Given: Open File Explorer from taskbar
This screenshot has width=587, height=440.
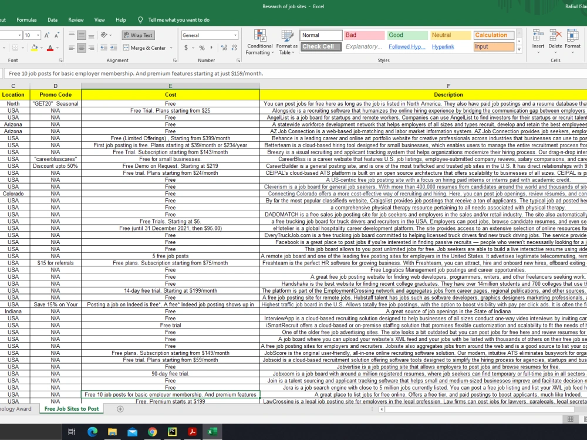Looking at the screenshot, I should click(x=112, y=432).
